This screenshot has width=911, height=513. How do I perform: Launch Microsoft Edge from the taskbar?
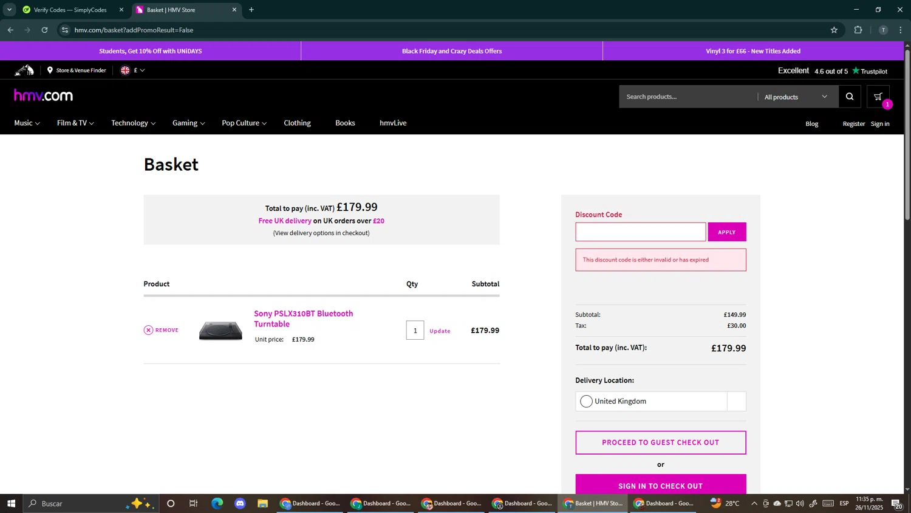(217, 503)
